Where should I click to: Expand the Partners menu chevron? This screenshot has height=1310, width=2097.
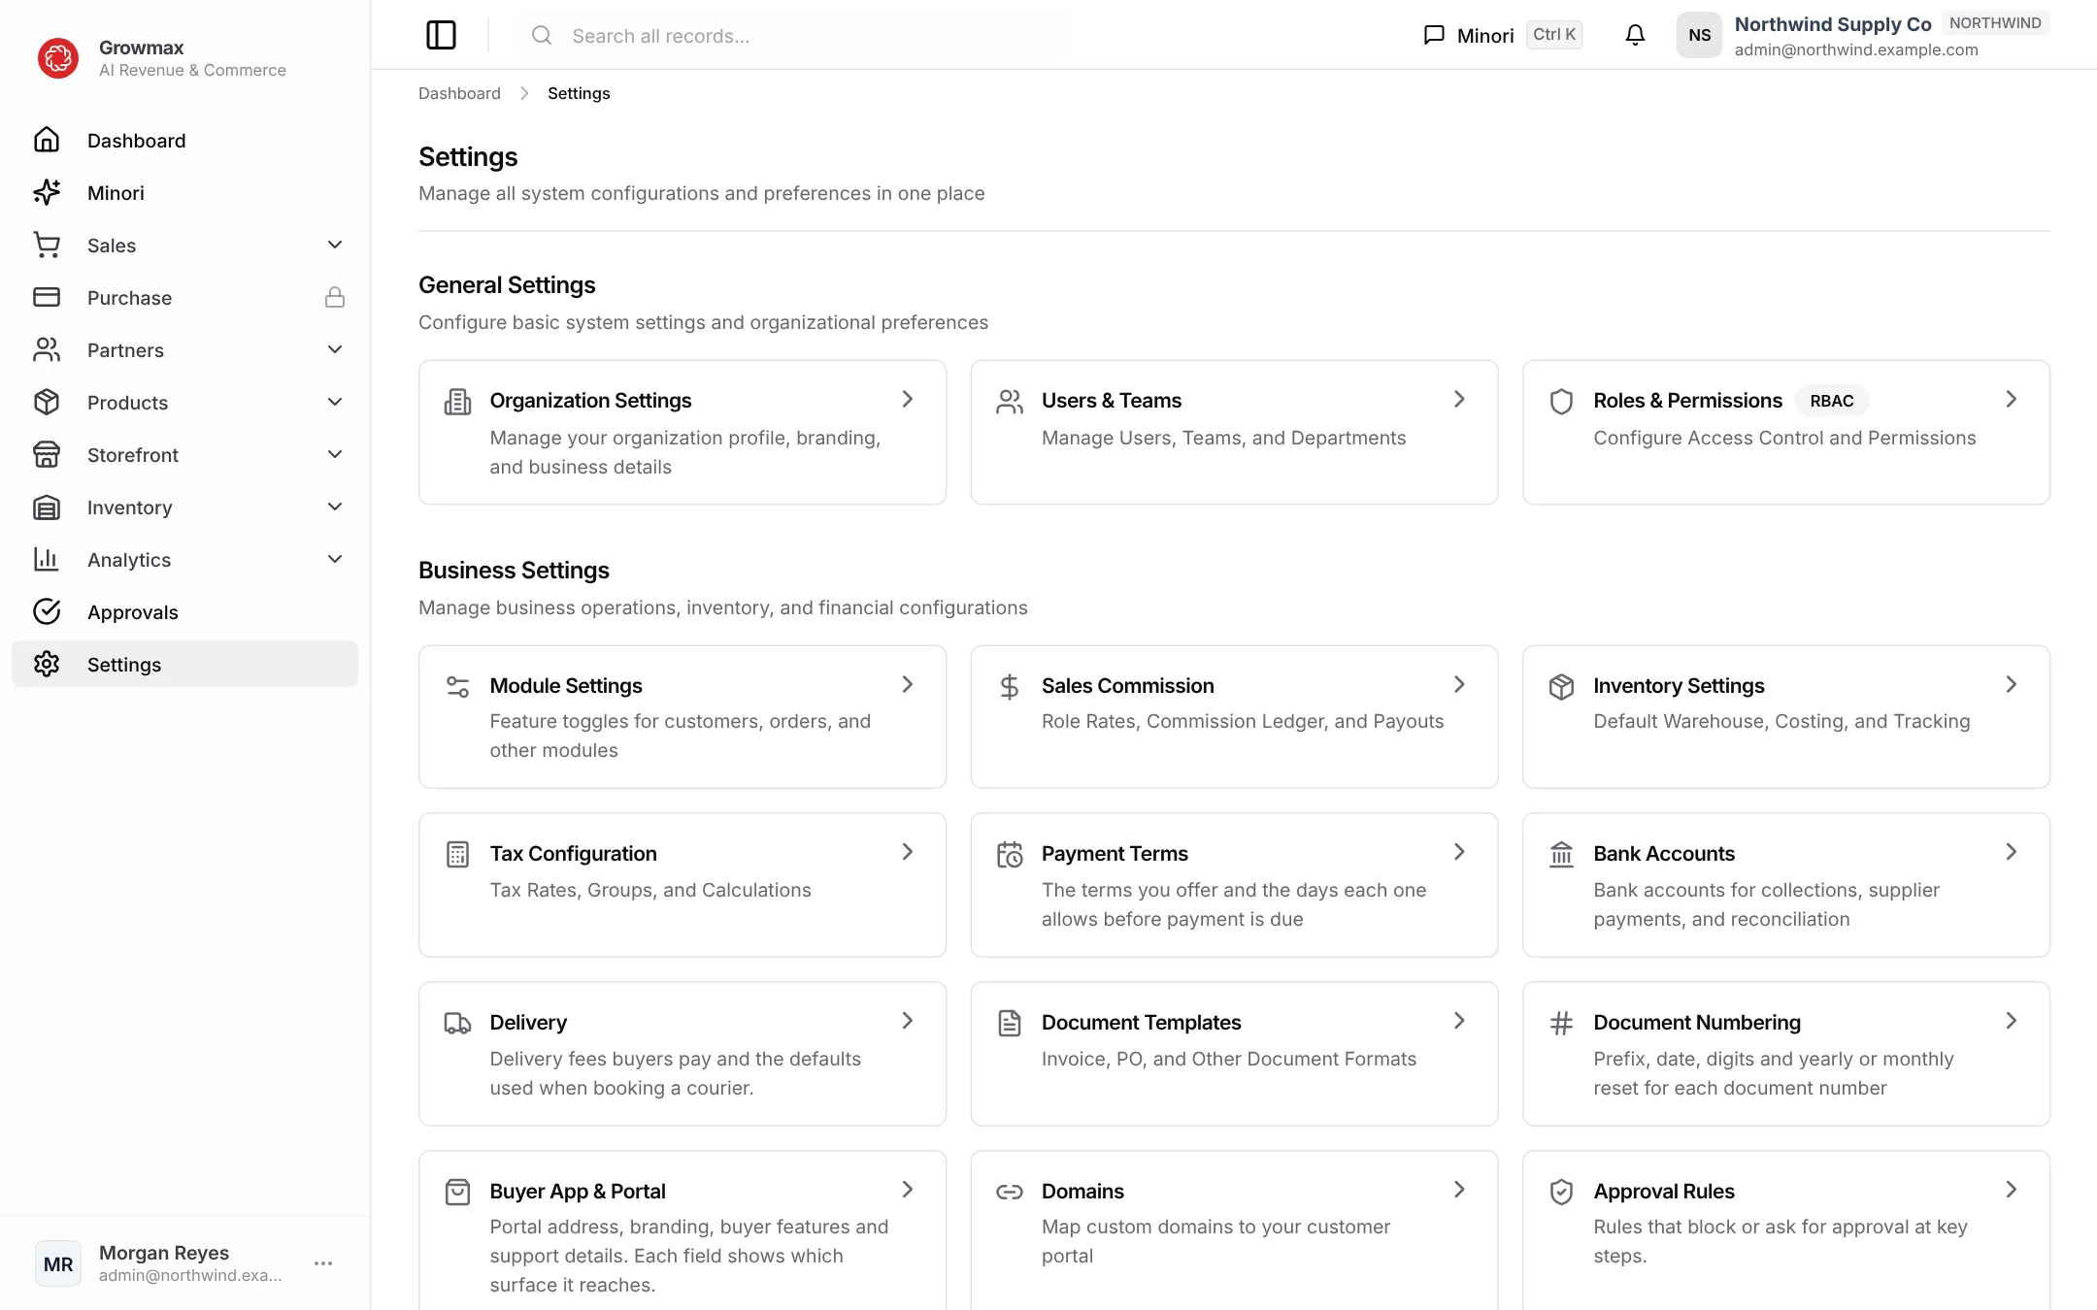335,349
